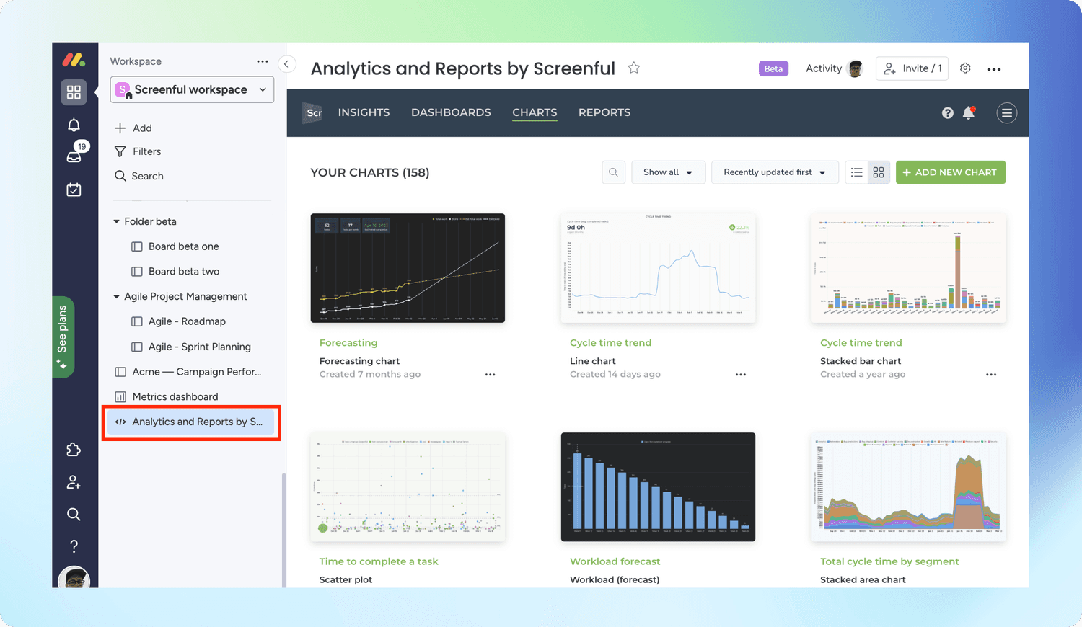Open the help question mark in left rail

74,546
